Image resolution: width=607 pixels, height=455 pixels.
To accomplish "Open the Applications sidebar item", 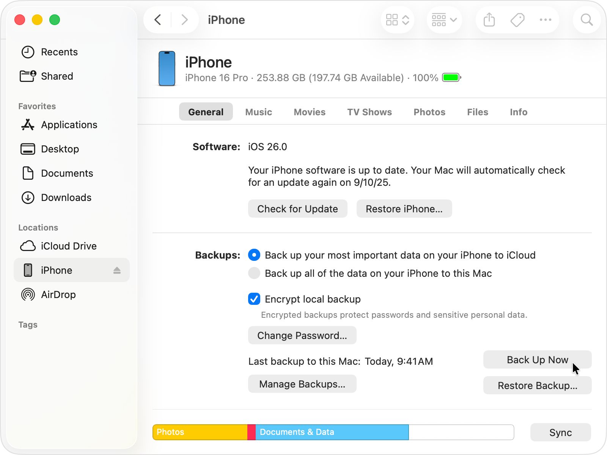I will point(69,125).
